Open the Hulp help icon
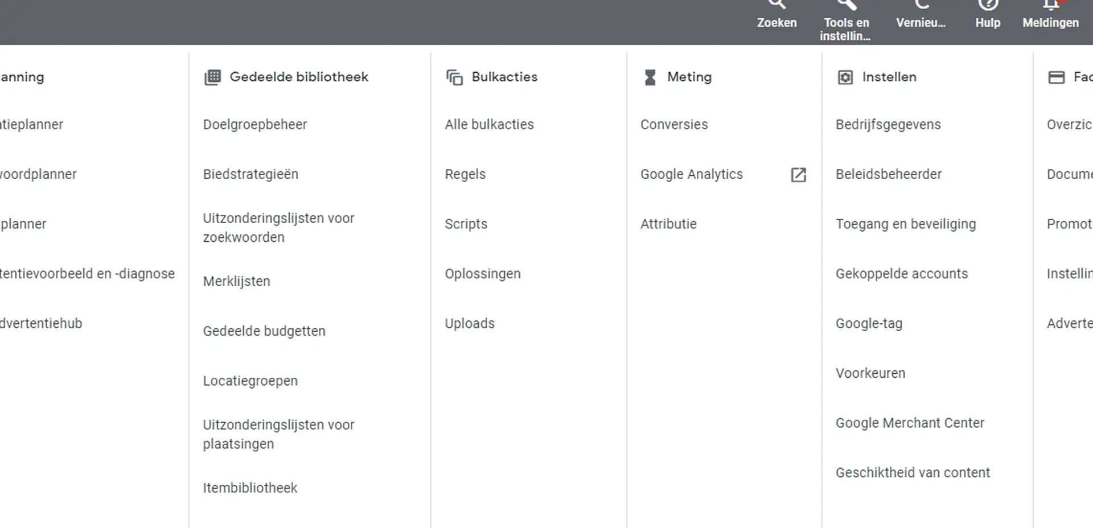The width and height of the screenshot is (1093, 528). click(x=988, y=6)
